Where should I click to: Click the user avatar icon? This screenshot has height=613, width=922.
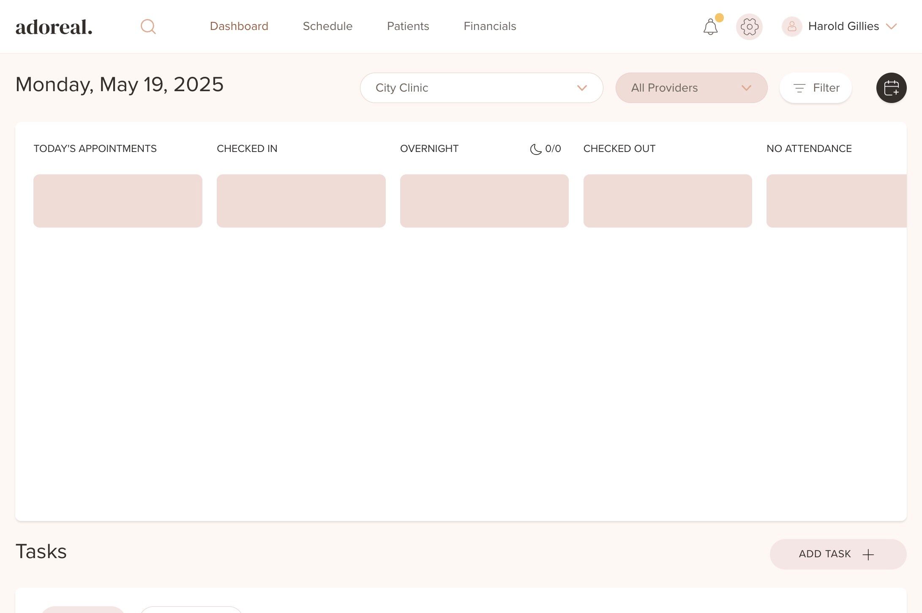coord(792,27)
